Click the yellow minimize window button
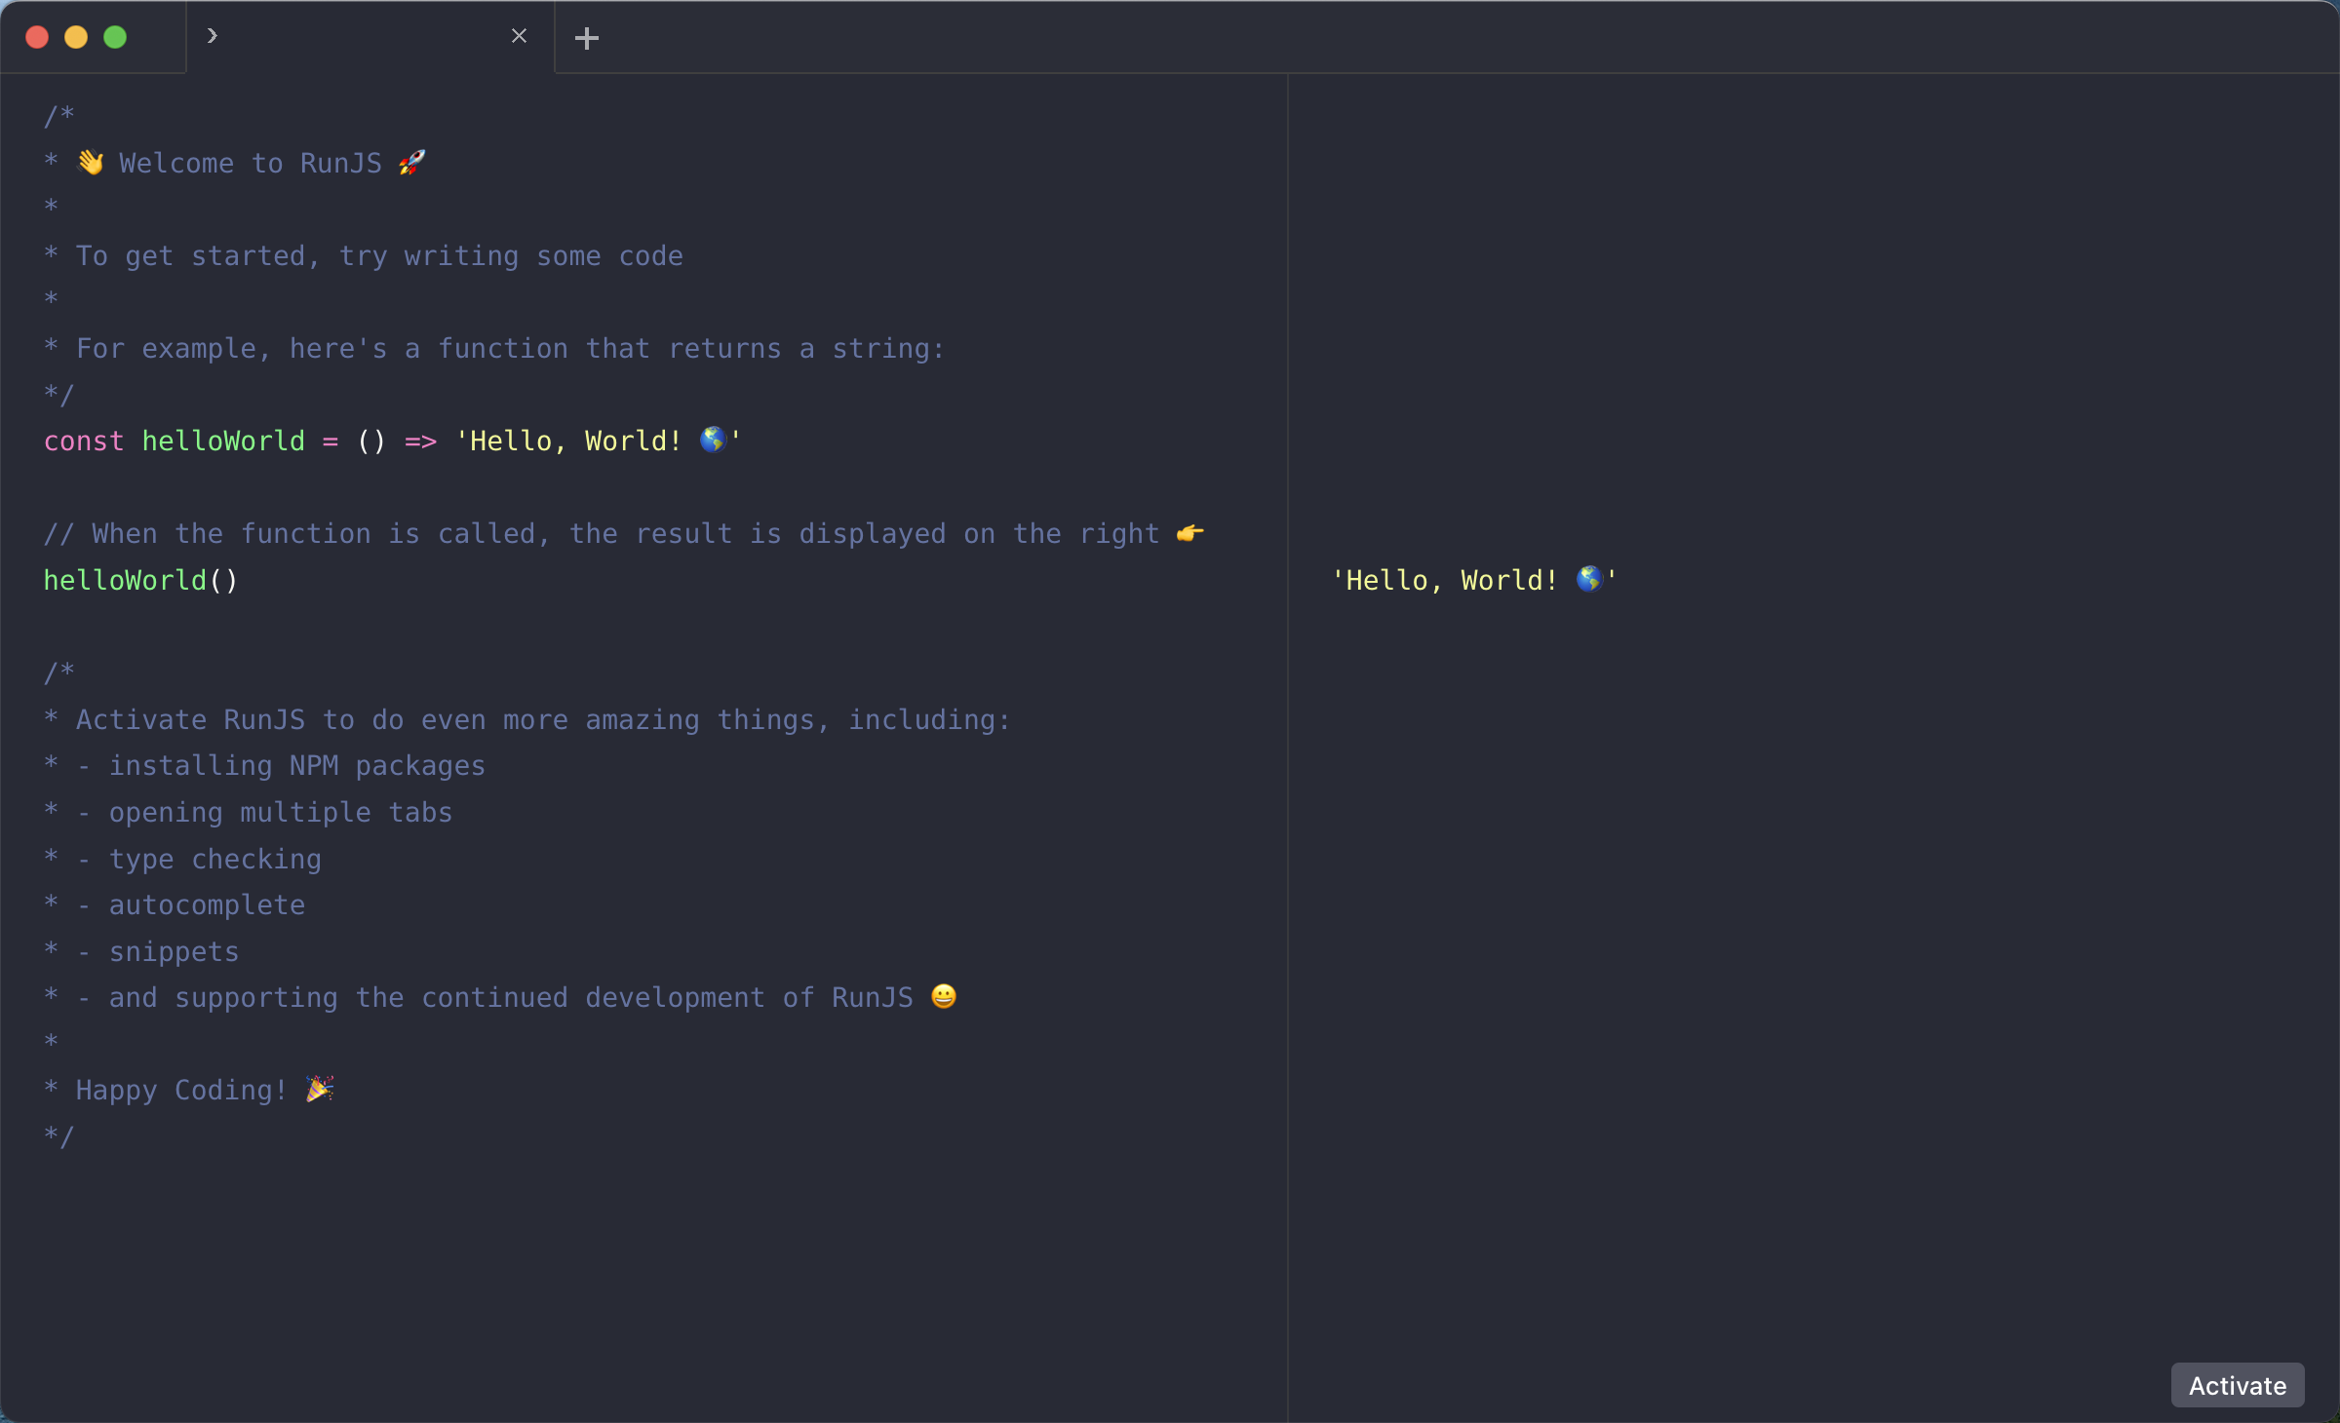Image resolution: width=2340 pixels, height=1423 pixels. pos(76,37)
